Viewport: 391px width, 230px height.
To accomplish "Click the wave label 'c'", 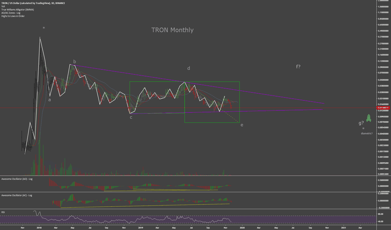I will pos(131,118).
